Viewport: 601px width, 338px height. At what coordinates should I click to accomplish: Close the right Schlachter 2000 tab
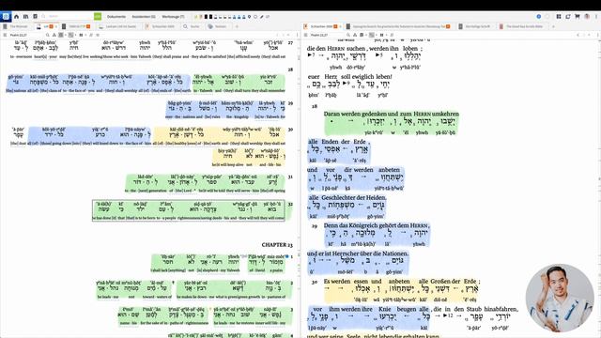point(340,26)
